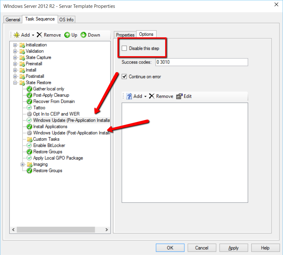This screenshot has height=255, width=283.
Task: Click the Add starburst icon in task sequence toolbar
Action: point(17,35)
